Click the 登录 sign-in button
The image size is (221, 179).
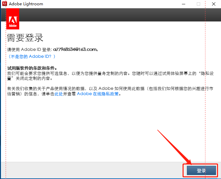[x=201, y=170]
